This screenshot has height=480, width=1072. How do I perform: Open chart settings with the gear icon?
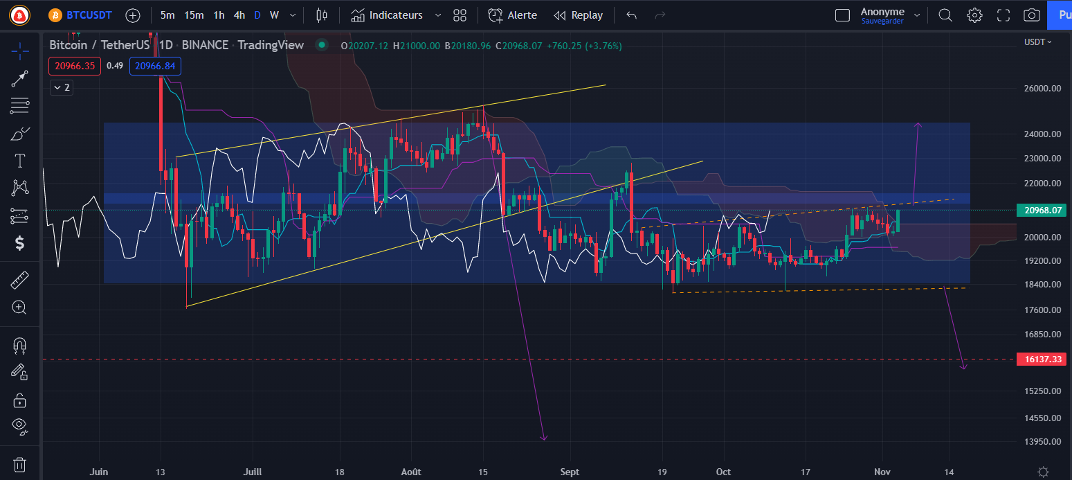[x=974, y=15]
